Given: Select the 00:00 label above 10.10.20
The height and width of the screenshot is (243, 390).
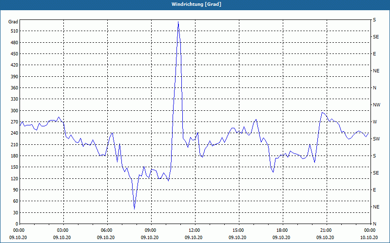Looking at the screenshot, I should [370, 230].
